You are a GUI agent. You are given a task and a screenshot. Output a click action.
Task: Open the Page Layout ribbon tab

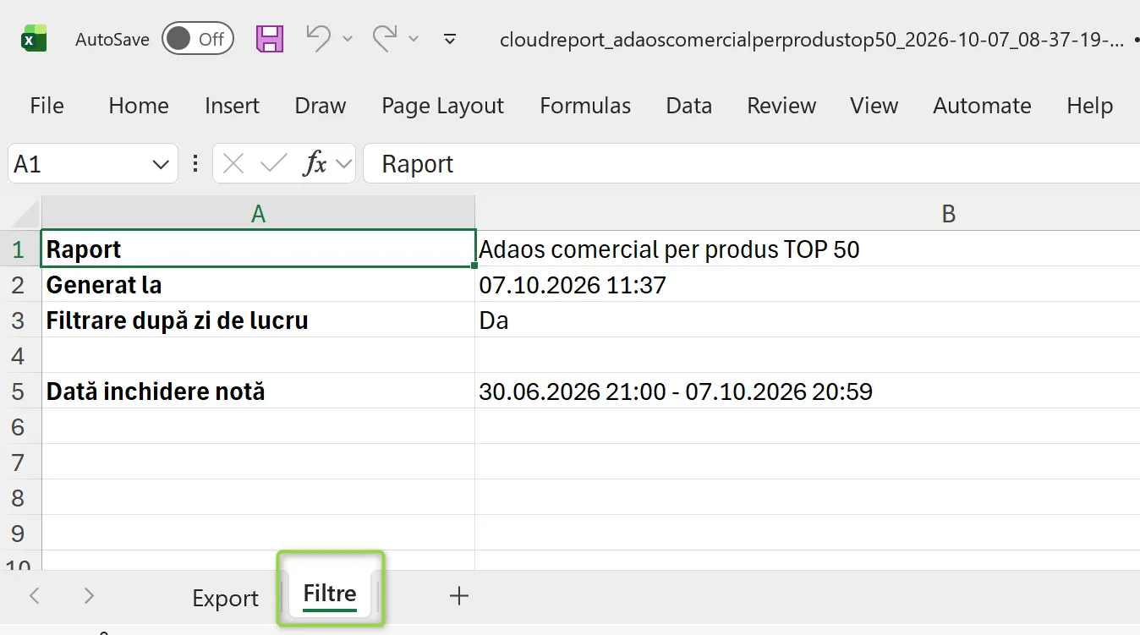pyautogui.click(x=442, y=106)
